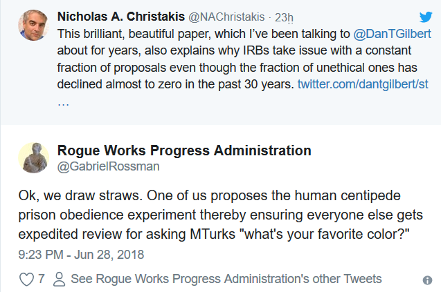The image size is (441, 292).
Task: Visit the @NAChristakis handle
Action: 214,17
